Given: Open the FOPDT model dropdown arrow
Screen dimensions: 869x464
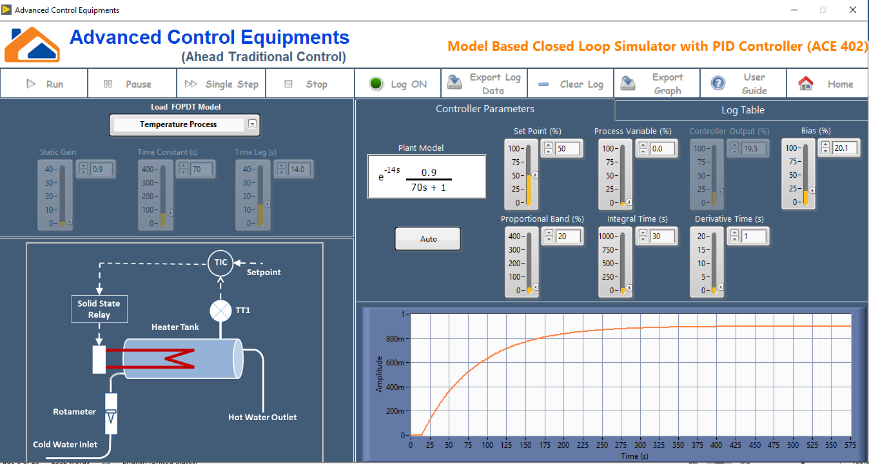Looking at the screenshot, I should pyautogui.click(x=252, y=124).
